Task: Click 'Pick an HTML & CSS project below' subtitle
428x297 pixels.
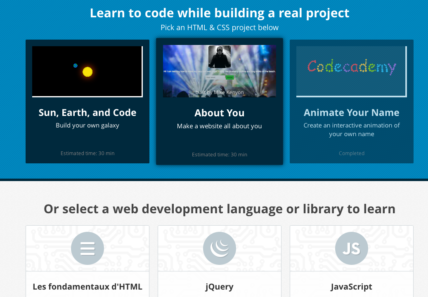Action: [220, 28]
